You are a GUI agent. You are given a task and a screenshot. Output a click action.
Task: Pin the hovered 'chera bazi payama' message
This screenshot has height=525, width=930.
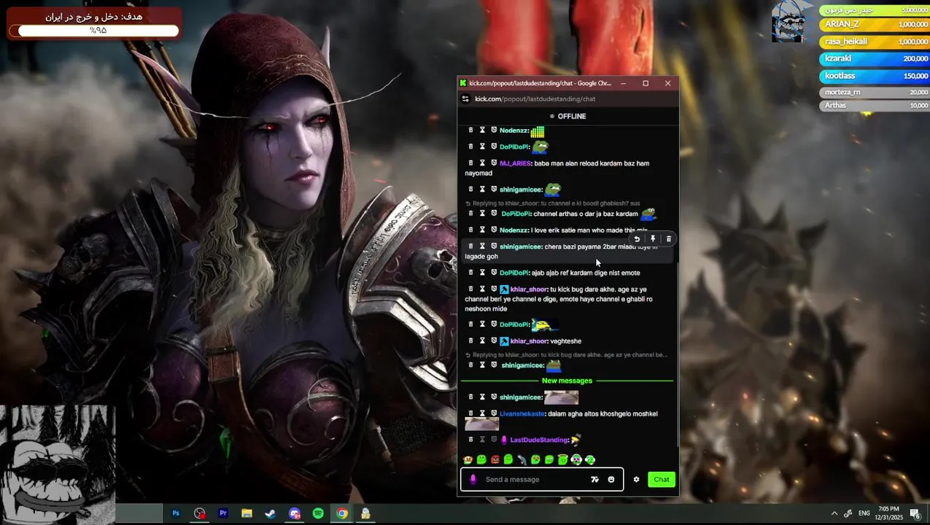[653, 239]
